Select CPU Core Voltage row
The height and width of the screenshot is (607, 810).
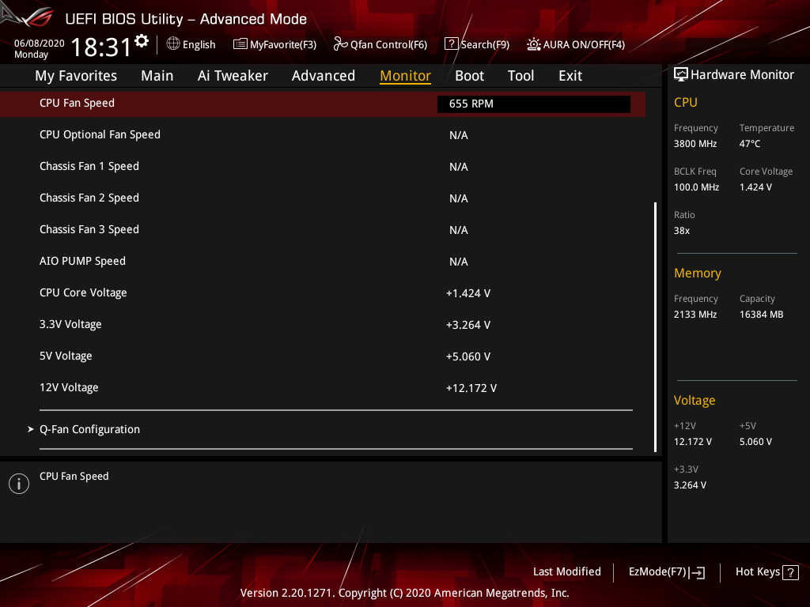323,292
